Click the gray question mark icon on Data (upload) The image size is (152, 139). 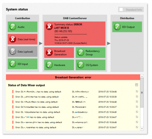pos(13,51)
